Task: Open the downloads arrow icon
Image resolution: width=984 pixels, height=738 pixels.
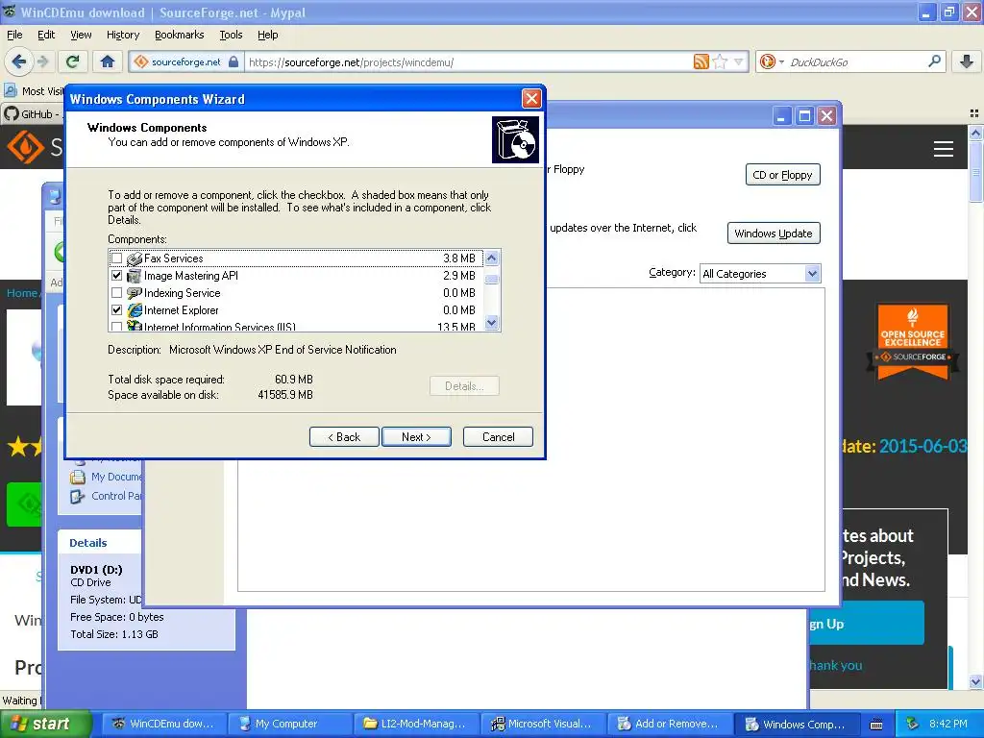Action: pyautogui.click(x=967, y=61)
